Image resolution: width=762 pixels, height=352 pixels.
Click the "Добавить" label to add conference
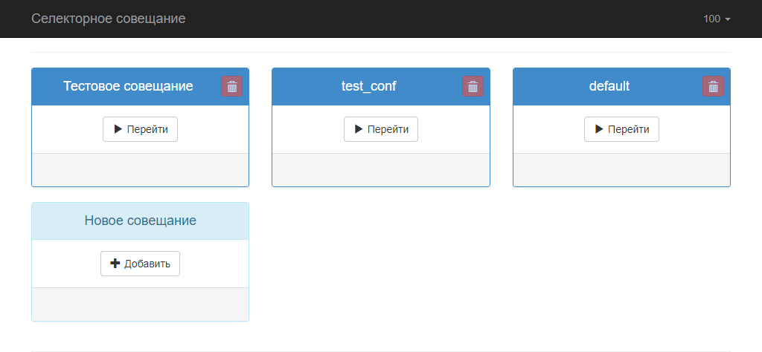[147, 264]
